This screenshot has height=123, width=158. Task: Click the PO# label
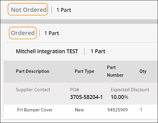pyautogui.click(x=75, y=90)
